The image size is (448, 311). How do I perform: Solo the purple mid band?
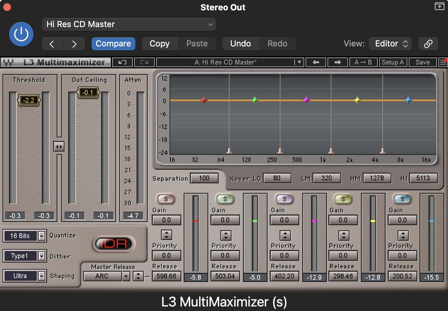[284, 199]
